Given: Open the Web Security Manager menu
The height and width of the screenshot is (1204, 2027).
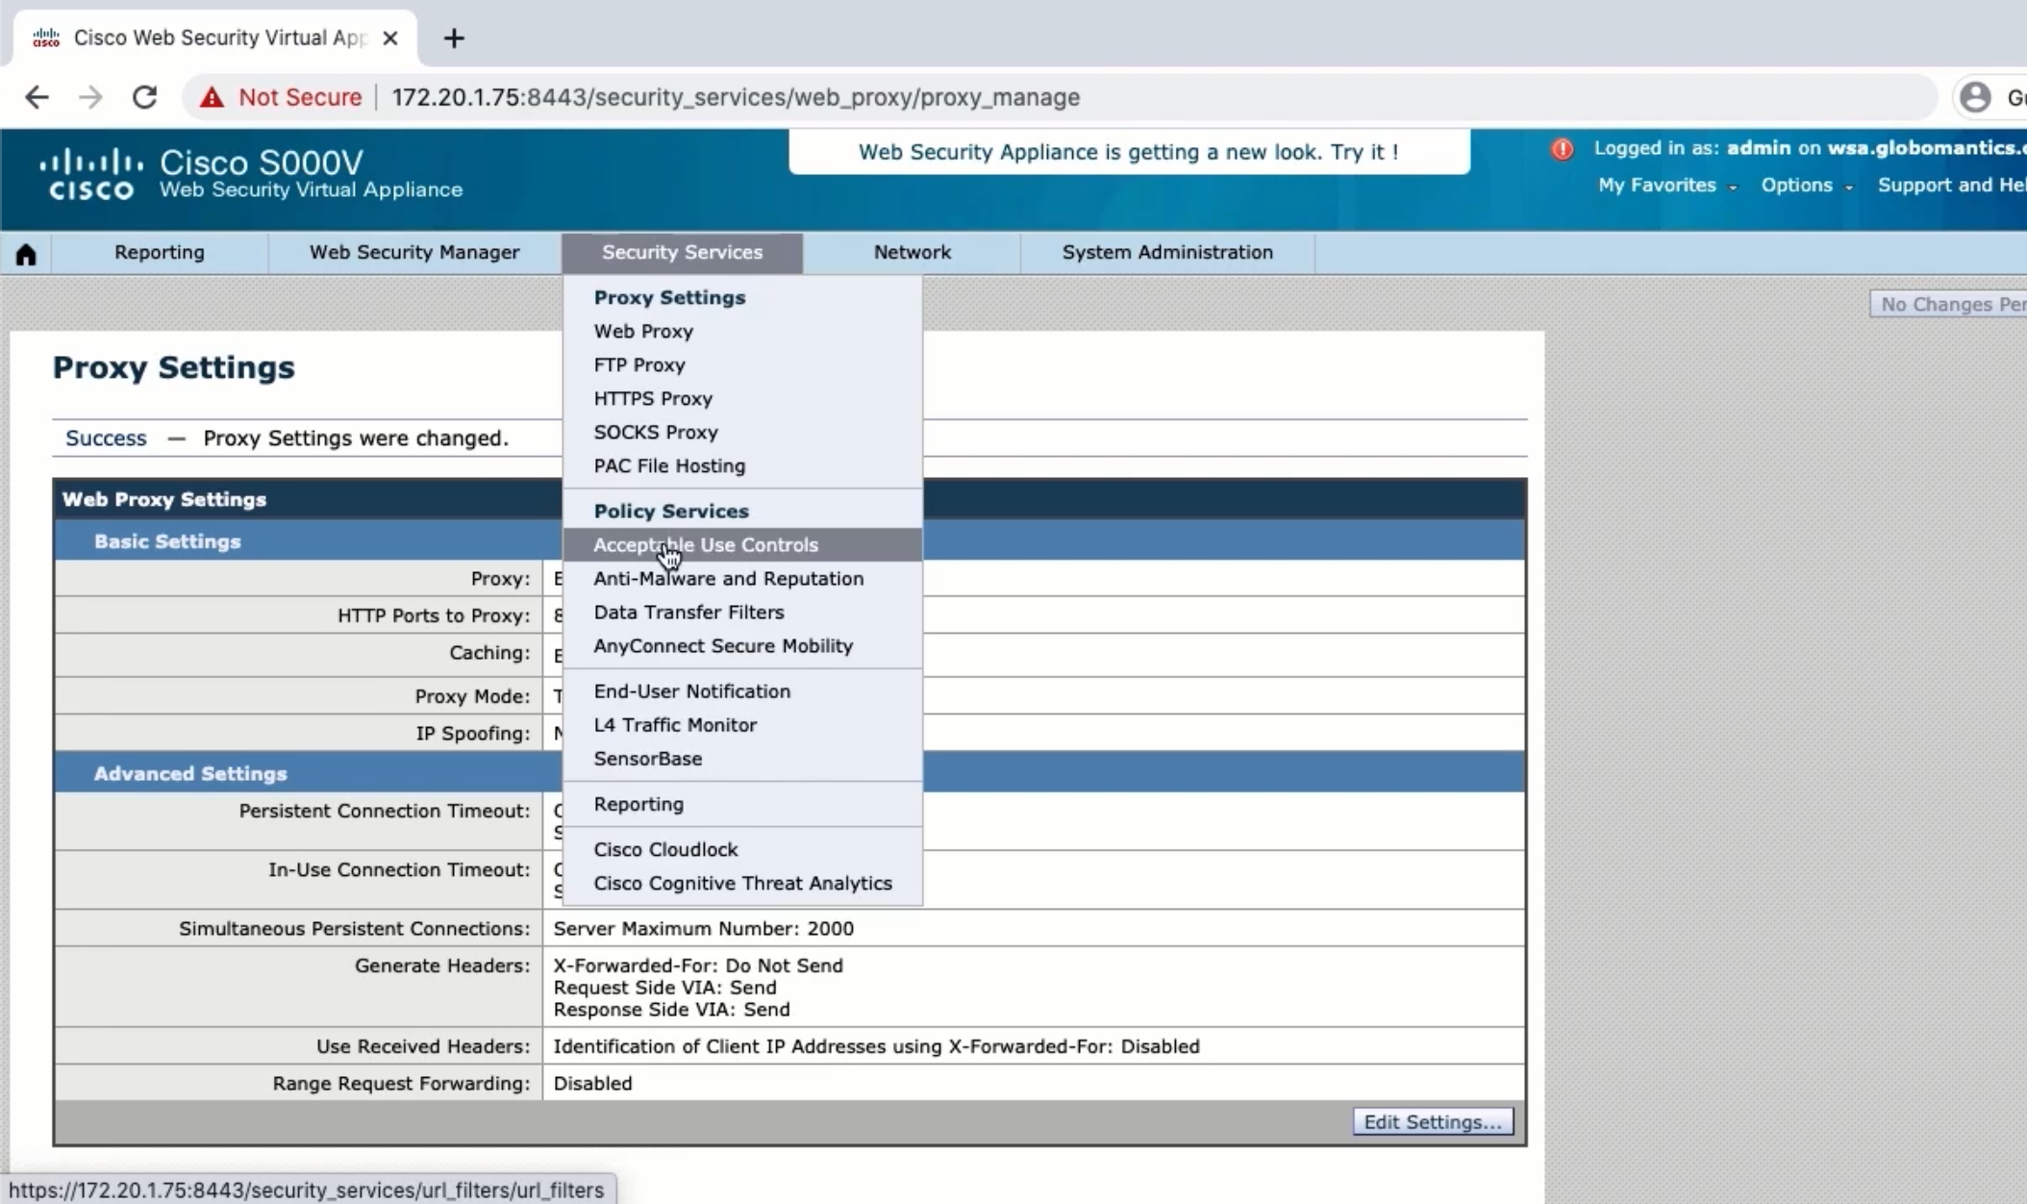Looking at the screenshot, I should [414, 253].
